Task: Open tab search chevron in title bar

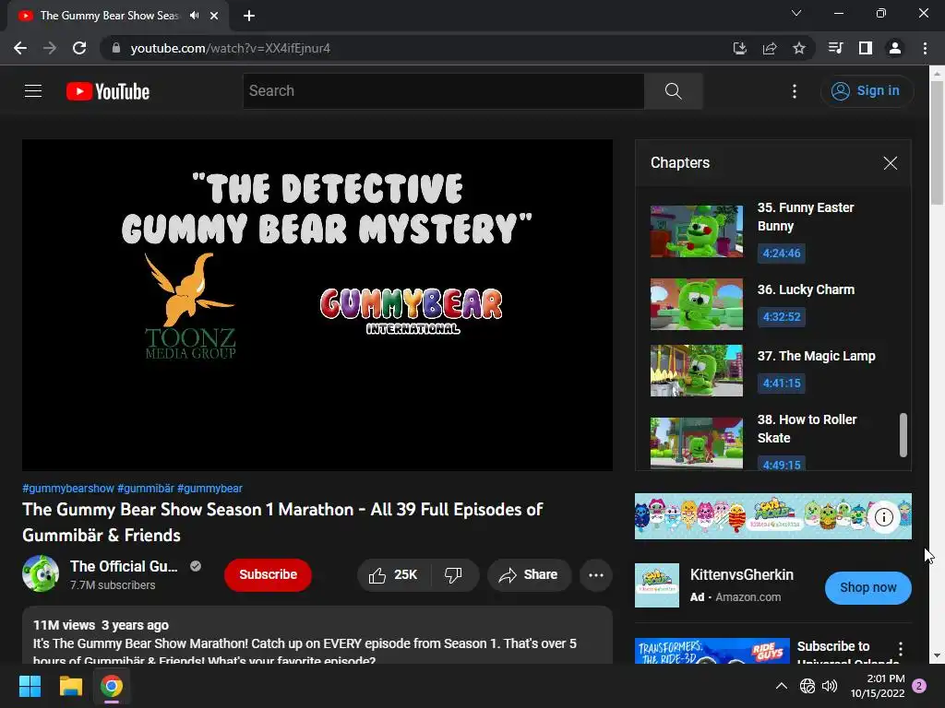Action: [x=796, y=13]
